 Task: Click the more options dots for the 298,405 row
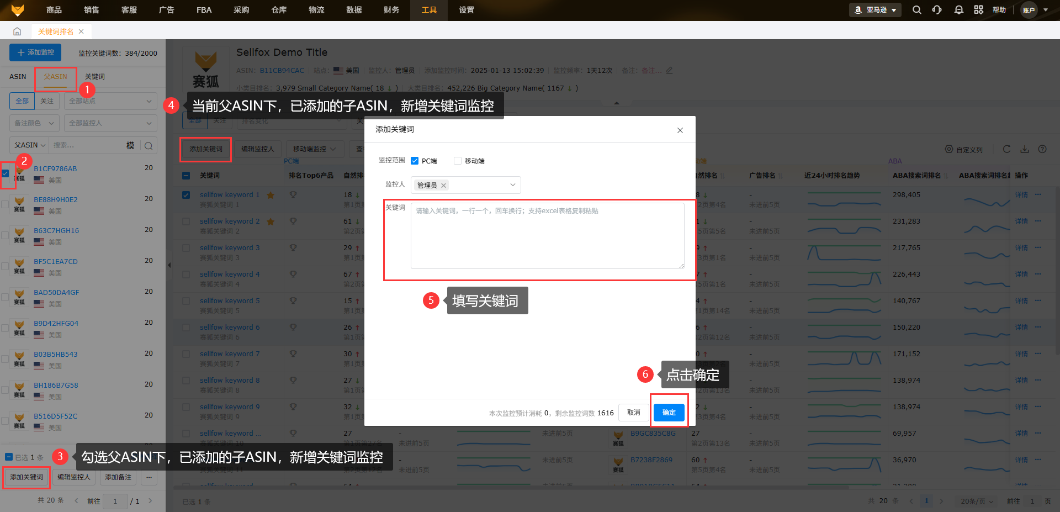pyautogui.click(x=1038, y=194)
